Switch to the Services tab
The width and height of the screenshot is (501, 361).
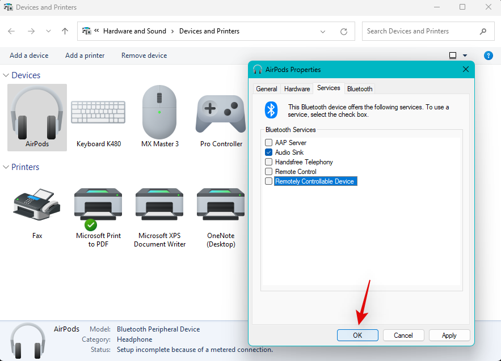click(329, 88)
